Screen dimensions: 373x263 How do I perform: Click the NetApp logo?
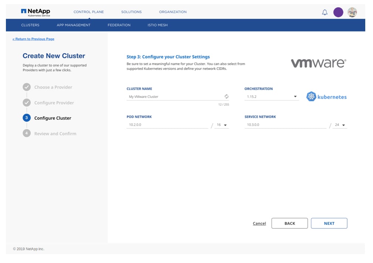coord(35,12)
